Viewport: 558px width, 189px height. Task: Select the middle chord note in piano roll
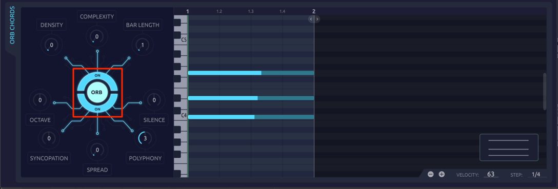pyautogui.click(x=251, y=98)
